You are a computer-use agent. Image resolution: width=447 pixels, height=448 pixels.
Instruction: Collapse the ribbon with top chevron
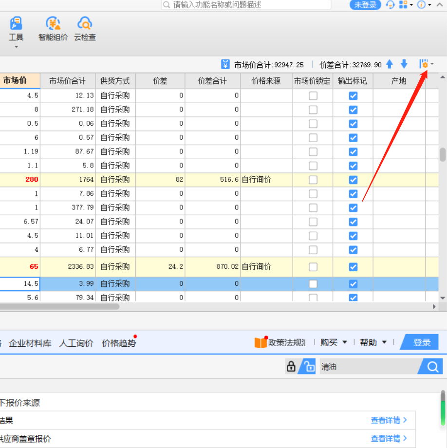(440, 4)
